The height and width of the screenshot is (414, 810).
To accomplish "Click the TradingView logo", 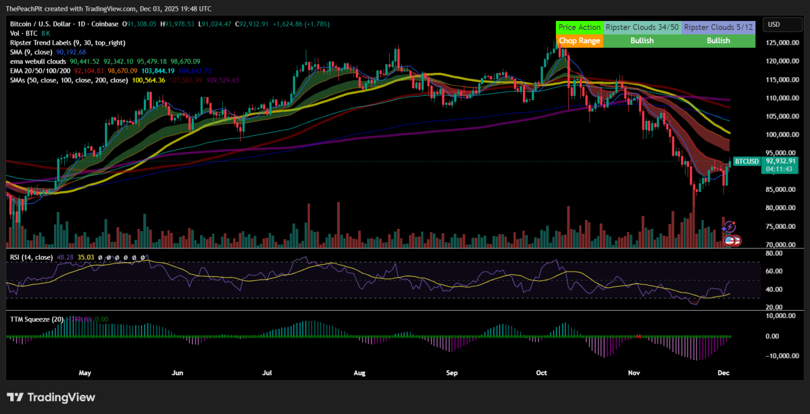I will click(x=51, y=398).
